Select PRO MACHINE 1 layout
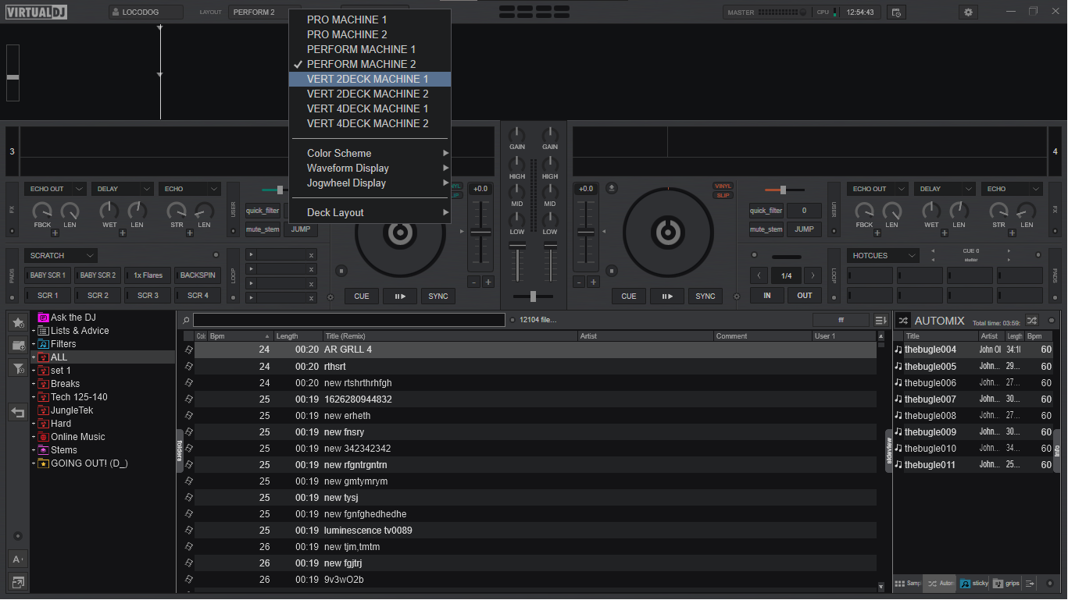This screenshot has height=600, width=1068. click(370, 20)
